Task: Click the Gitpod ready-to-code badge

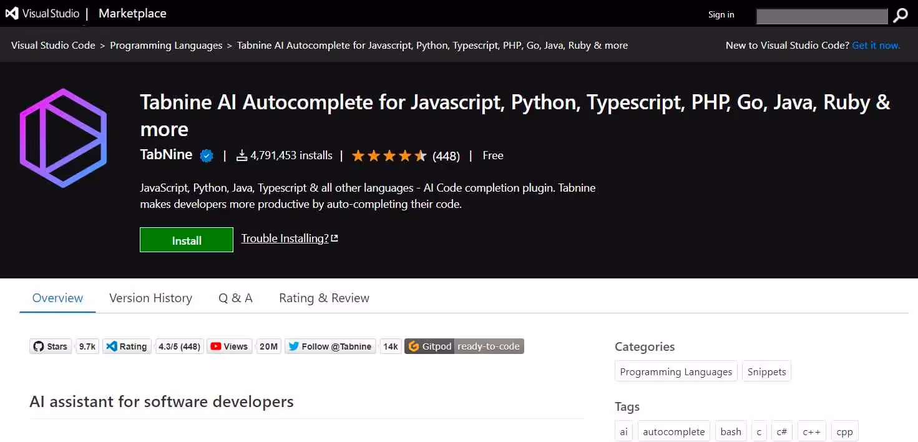Action: click(464, 346)
